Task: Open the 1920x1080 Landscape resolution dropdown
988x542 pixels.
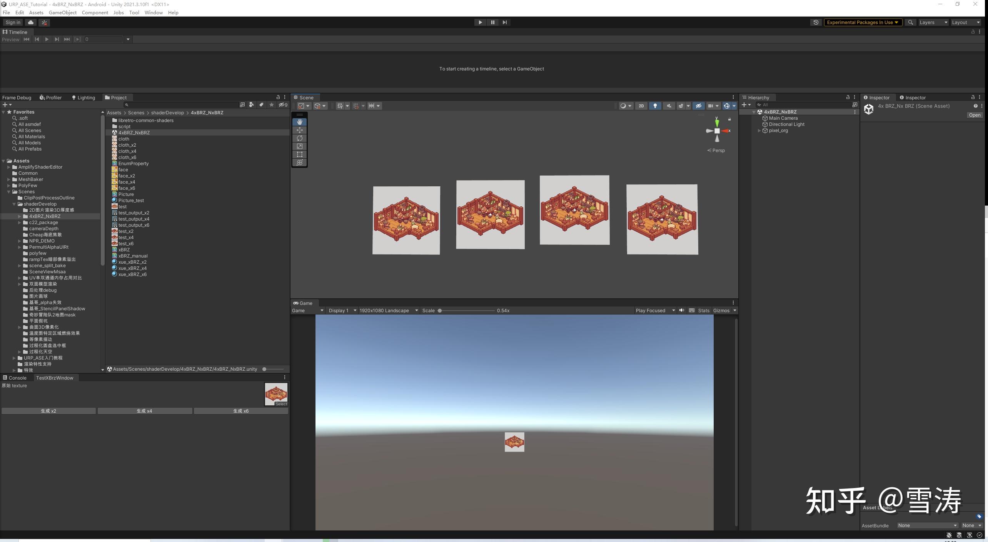Action: (x=388, y=310)
